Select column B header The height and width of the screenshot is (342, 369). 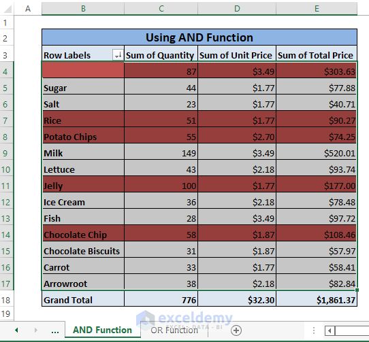tap(83, 9)
